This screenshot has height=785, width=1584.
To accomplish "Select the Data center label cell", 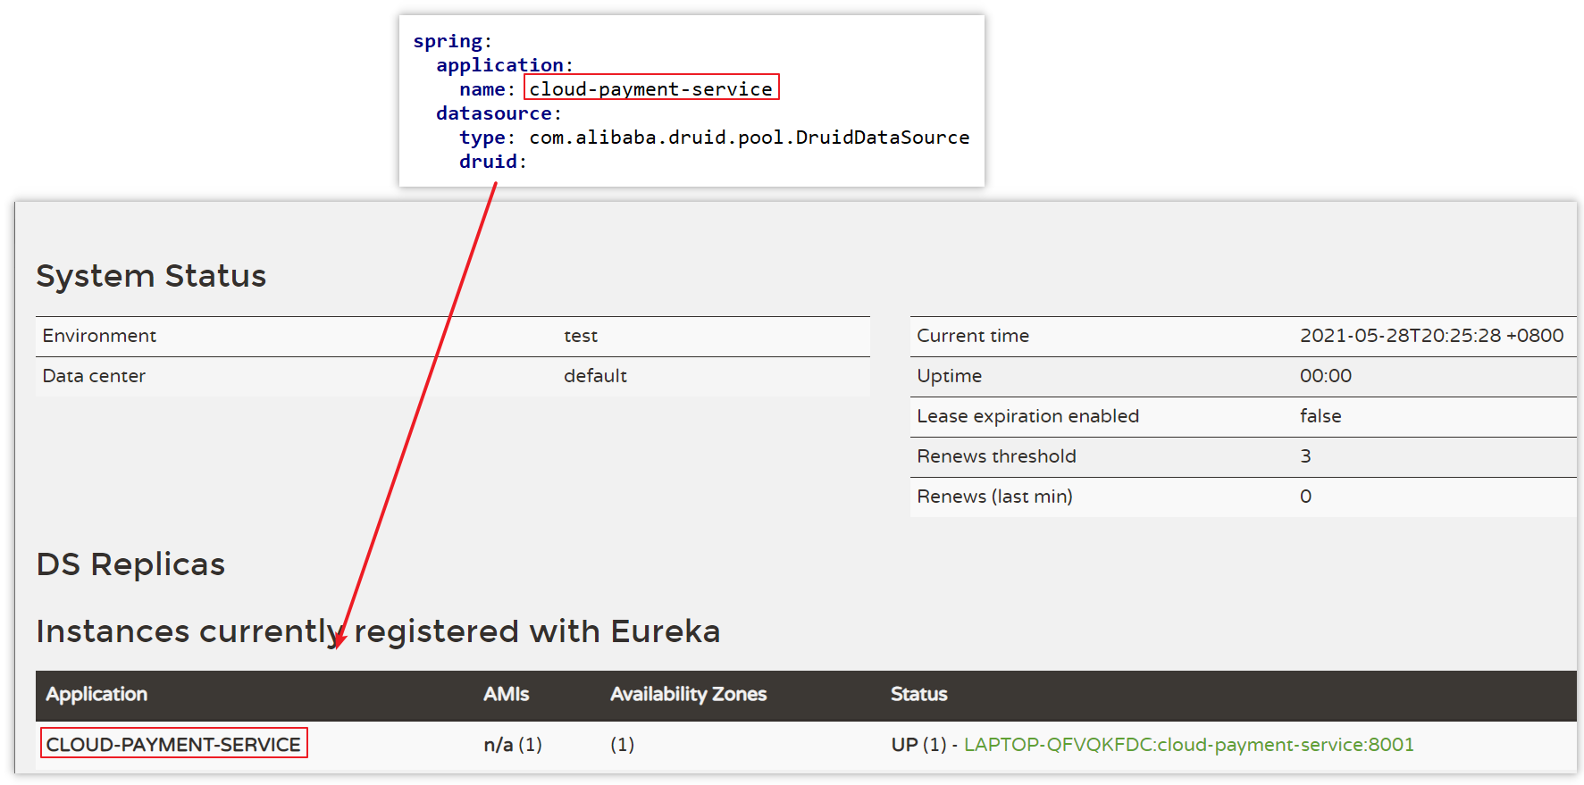I will pos(94,376).
